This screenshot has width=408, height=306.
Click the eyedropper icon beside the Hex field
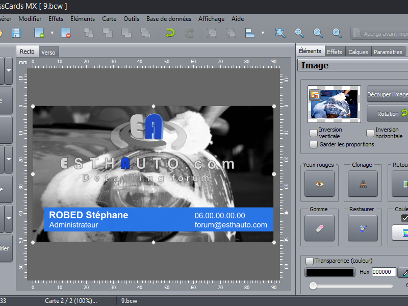point(403,272)
